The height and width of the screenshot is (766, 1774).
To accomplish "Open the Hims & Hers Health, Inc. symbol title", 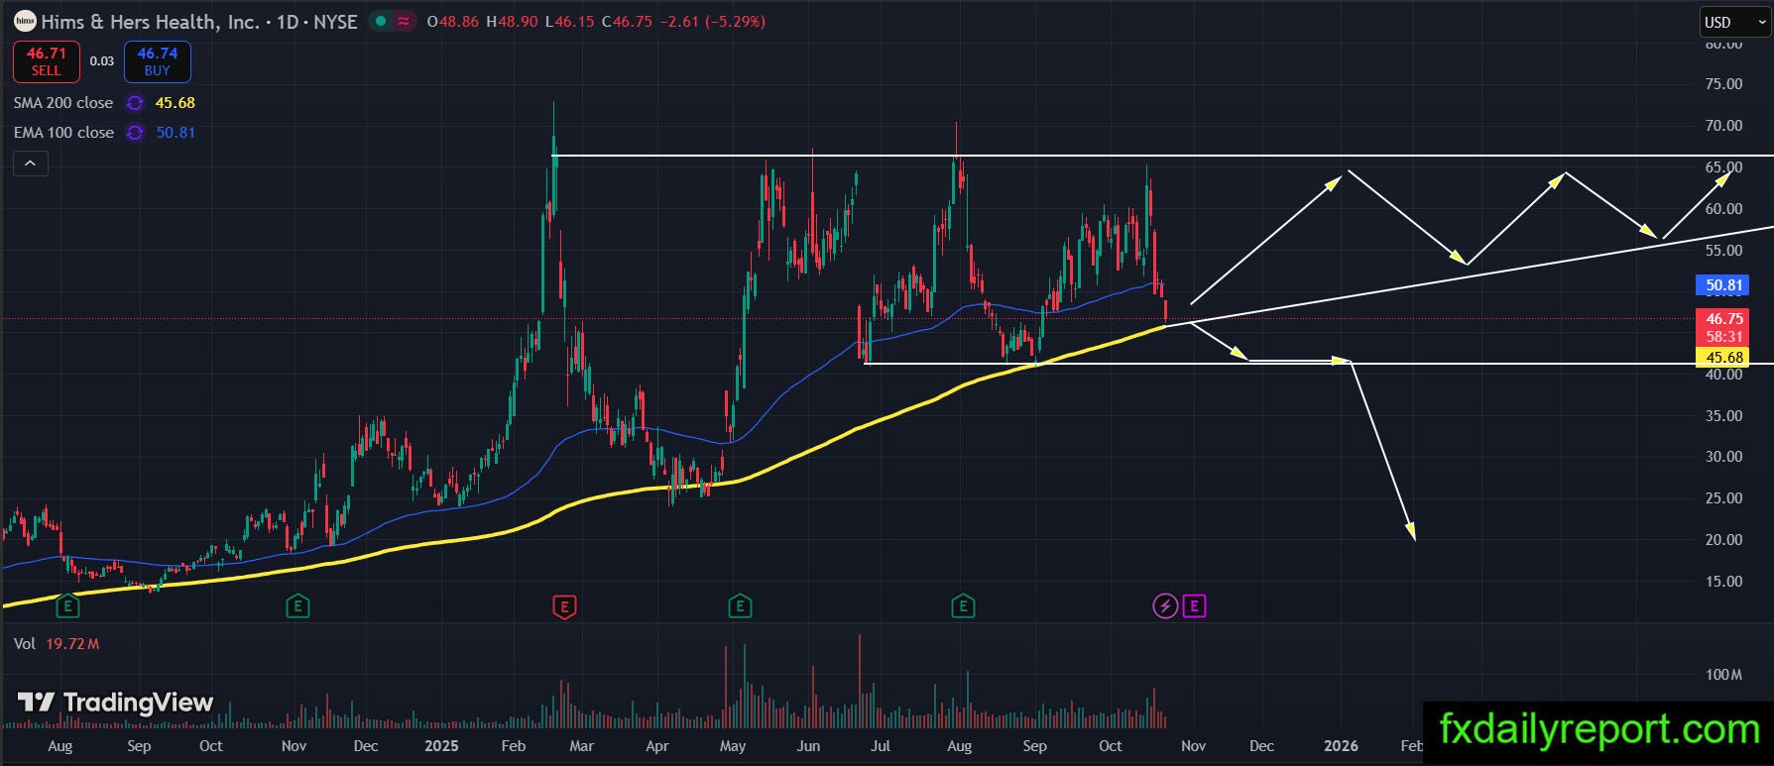I will (x=149, y=22).
